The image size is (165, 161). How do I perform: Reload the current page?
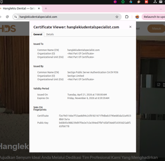(7, 17)
